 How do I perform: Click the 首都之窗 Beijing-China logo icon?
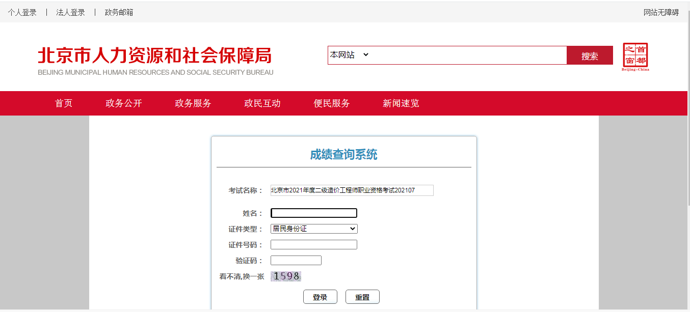(x=635, y=57)
